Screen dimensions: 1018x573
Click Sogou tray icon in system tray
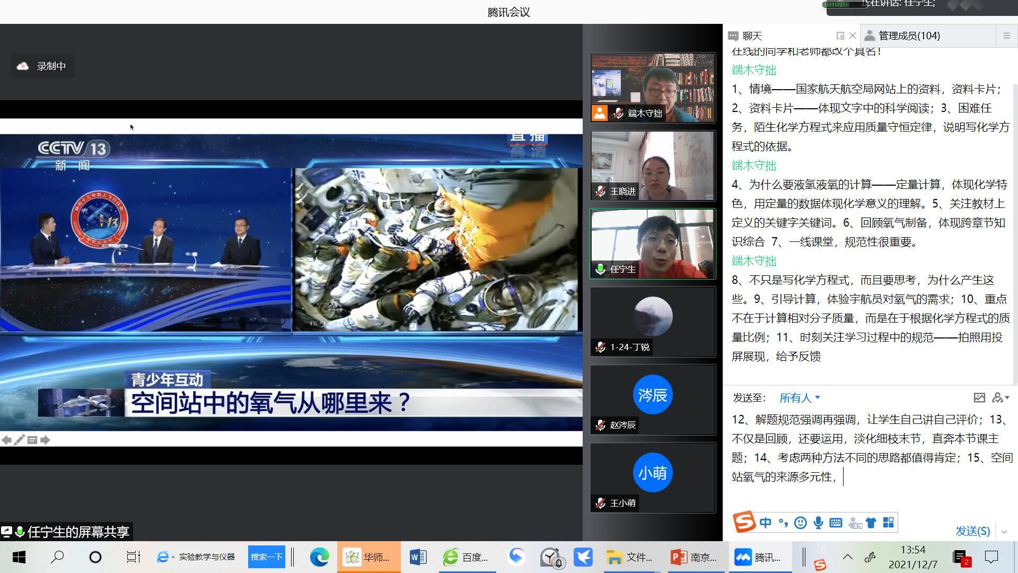820,565
